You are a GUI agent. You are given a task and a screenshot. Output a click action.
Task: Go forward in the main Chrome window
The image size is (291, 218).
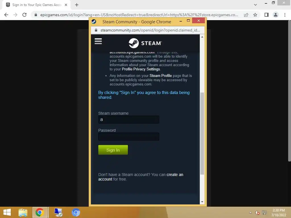(x=15, y=15)
